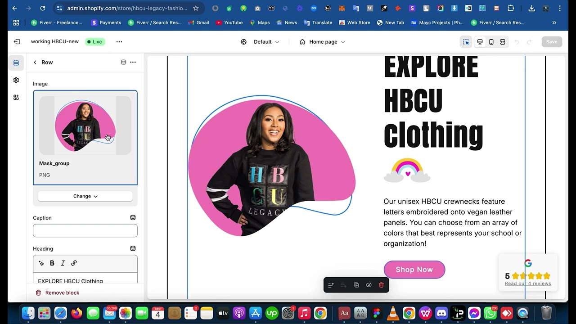Switch preview to desktop view
This screenshot has width=576, height=324.
tap(480, 41)
